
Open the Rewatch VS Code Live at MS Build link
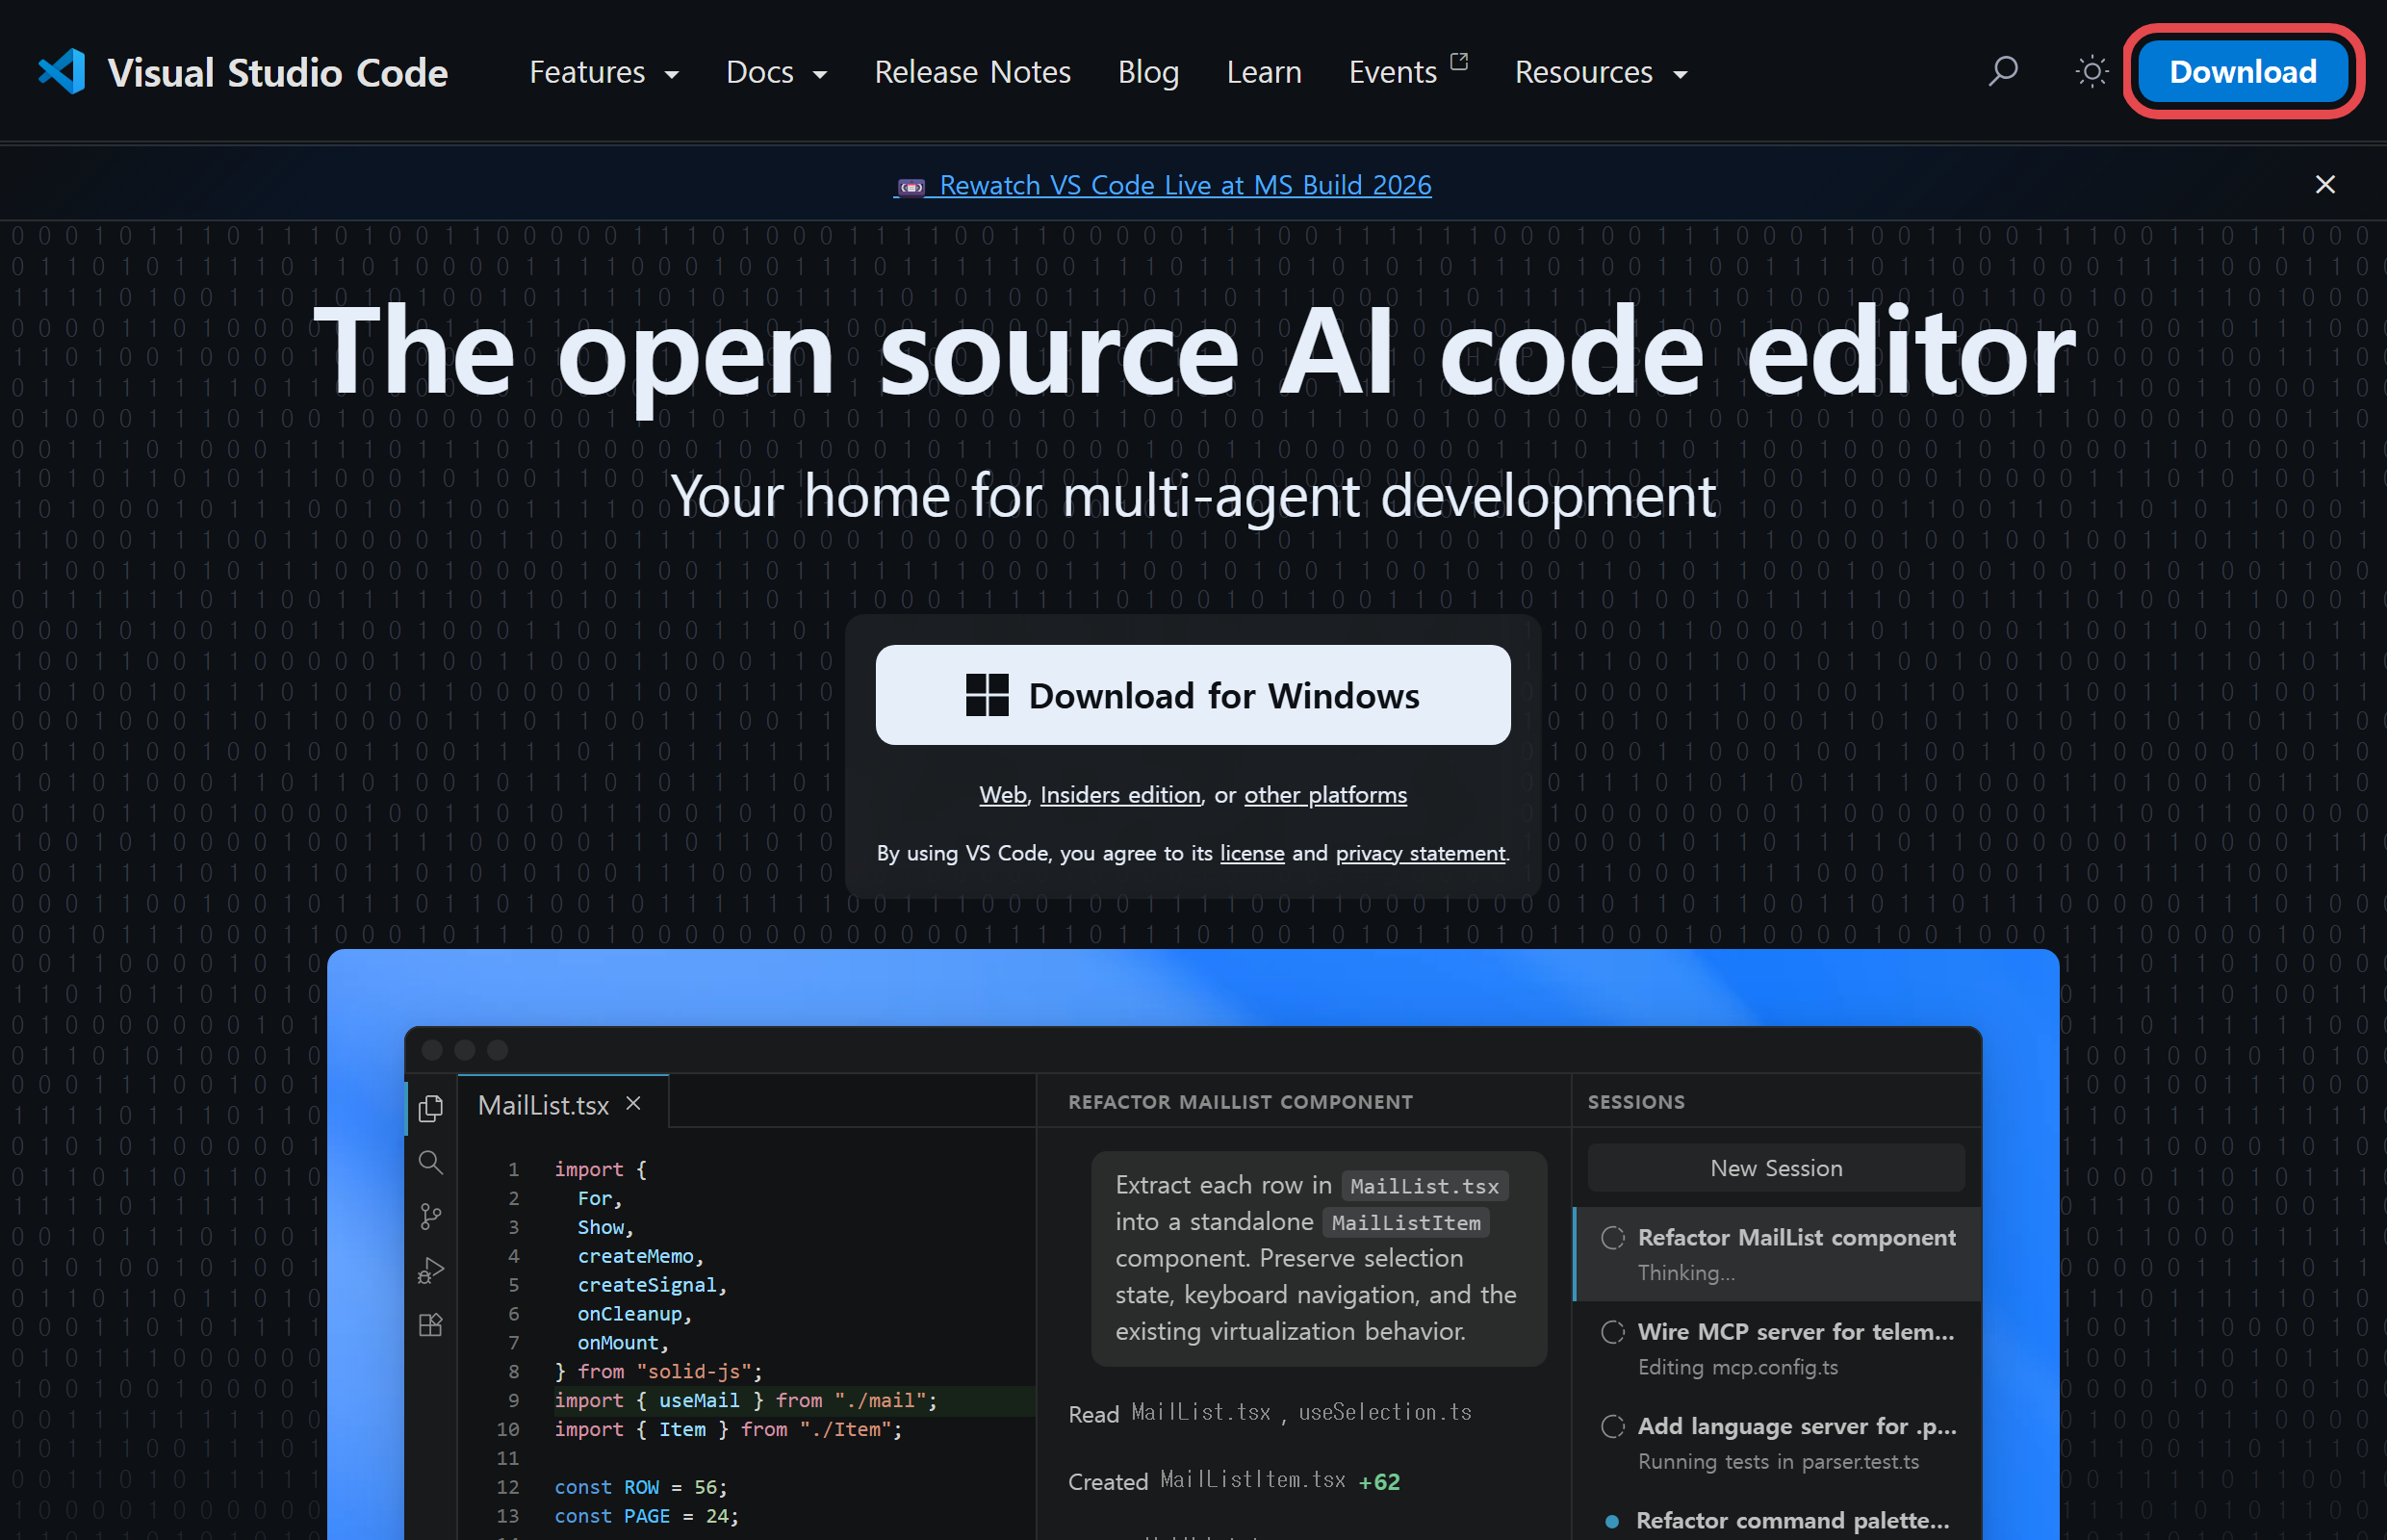point(1163,185)
